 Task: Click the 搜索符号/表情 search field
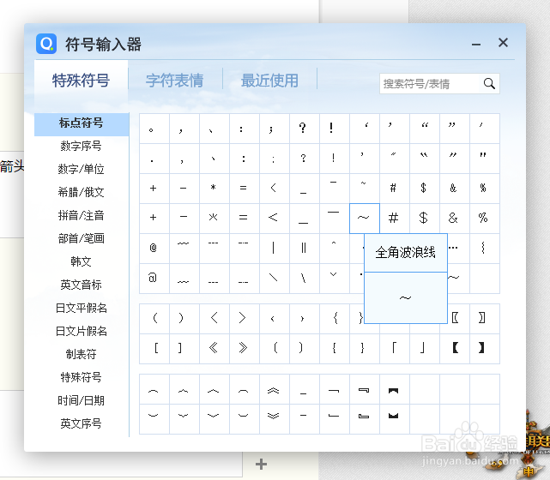click(429, 84)
